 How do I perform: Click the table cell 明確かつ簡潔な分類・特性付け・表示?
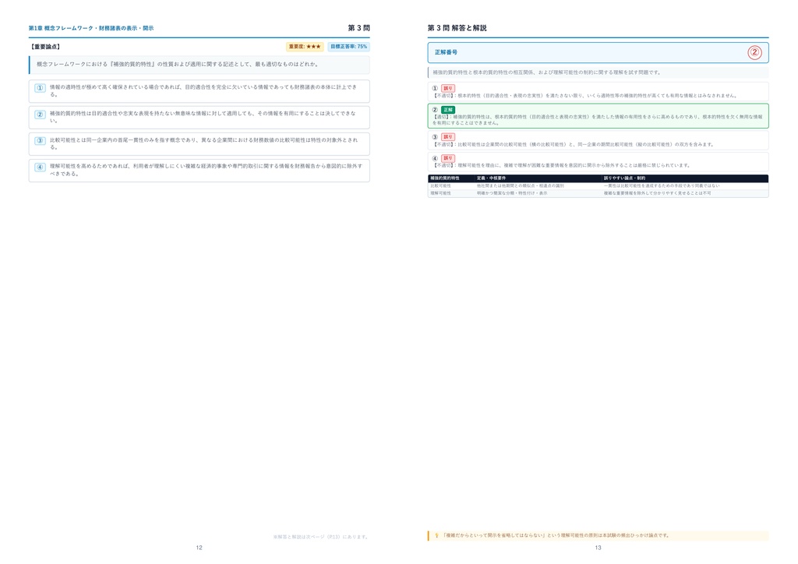coord(512,193)
